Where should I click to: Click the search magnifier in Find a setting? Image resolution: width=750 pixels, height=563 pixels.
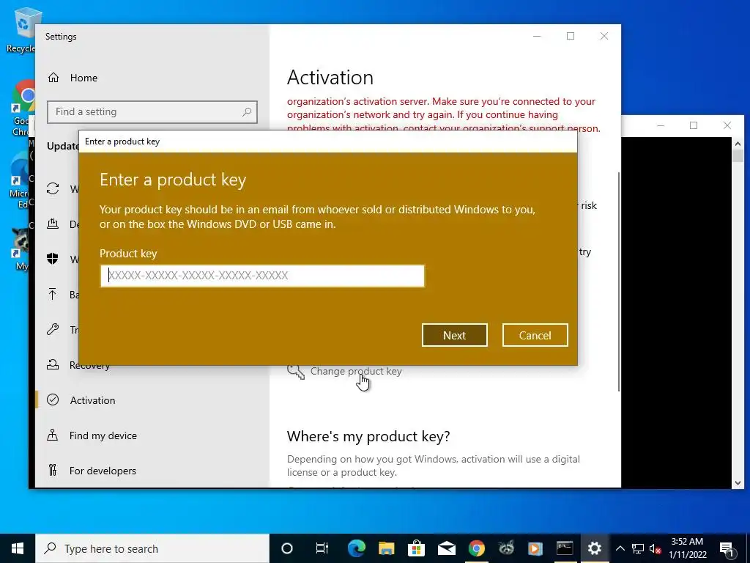point(247,112)
